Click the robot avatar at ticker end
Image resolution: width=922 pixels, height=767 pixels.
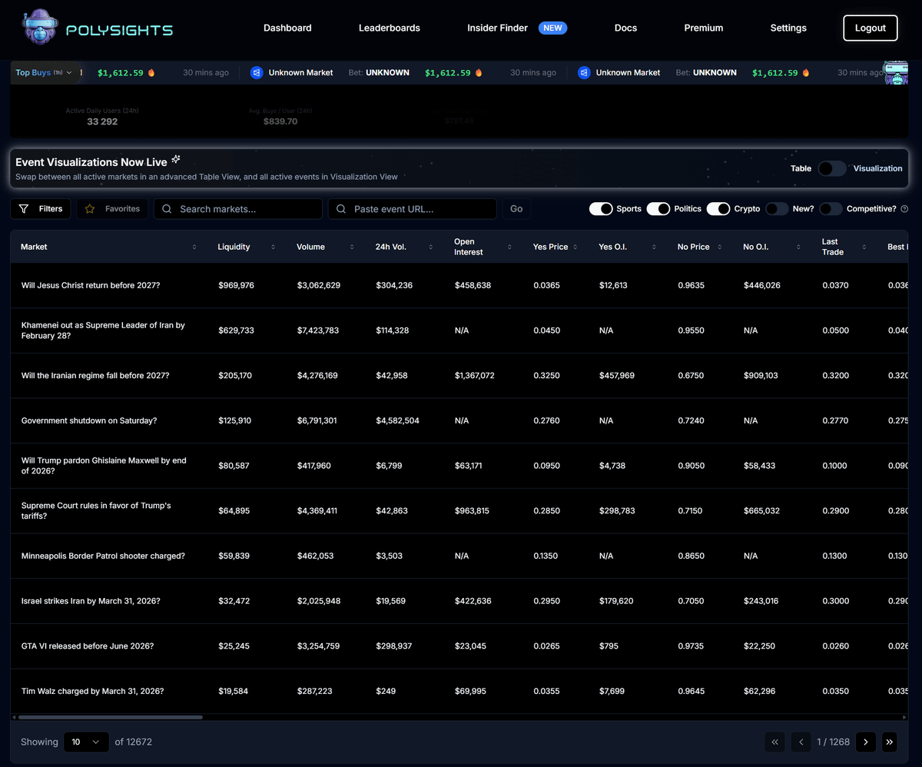pyautogui.click(x=895, y=73)
